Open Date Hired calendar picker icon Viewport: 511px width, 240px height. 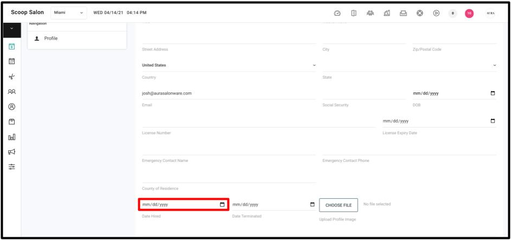pos(222,205)
